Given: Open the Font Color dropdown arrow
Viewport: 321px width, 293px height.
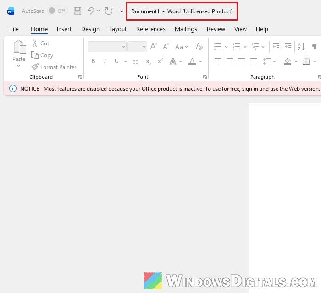Looking at the screenshot, I should coord(201,61).
